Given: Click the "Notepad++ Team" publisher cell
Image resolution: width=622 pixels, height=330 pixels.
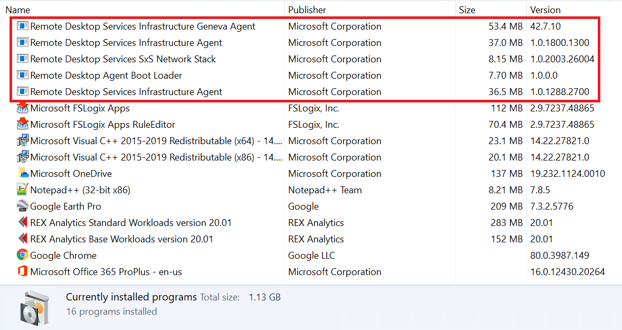Looking at the screenshot, I should click(325, 190).
